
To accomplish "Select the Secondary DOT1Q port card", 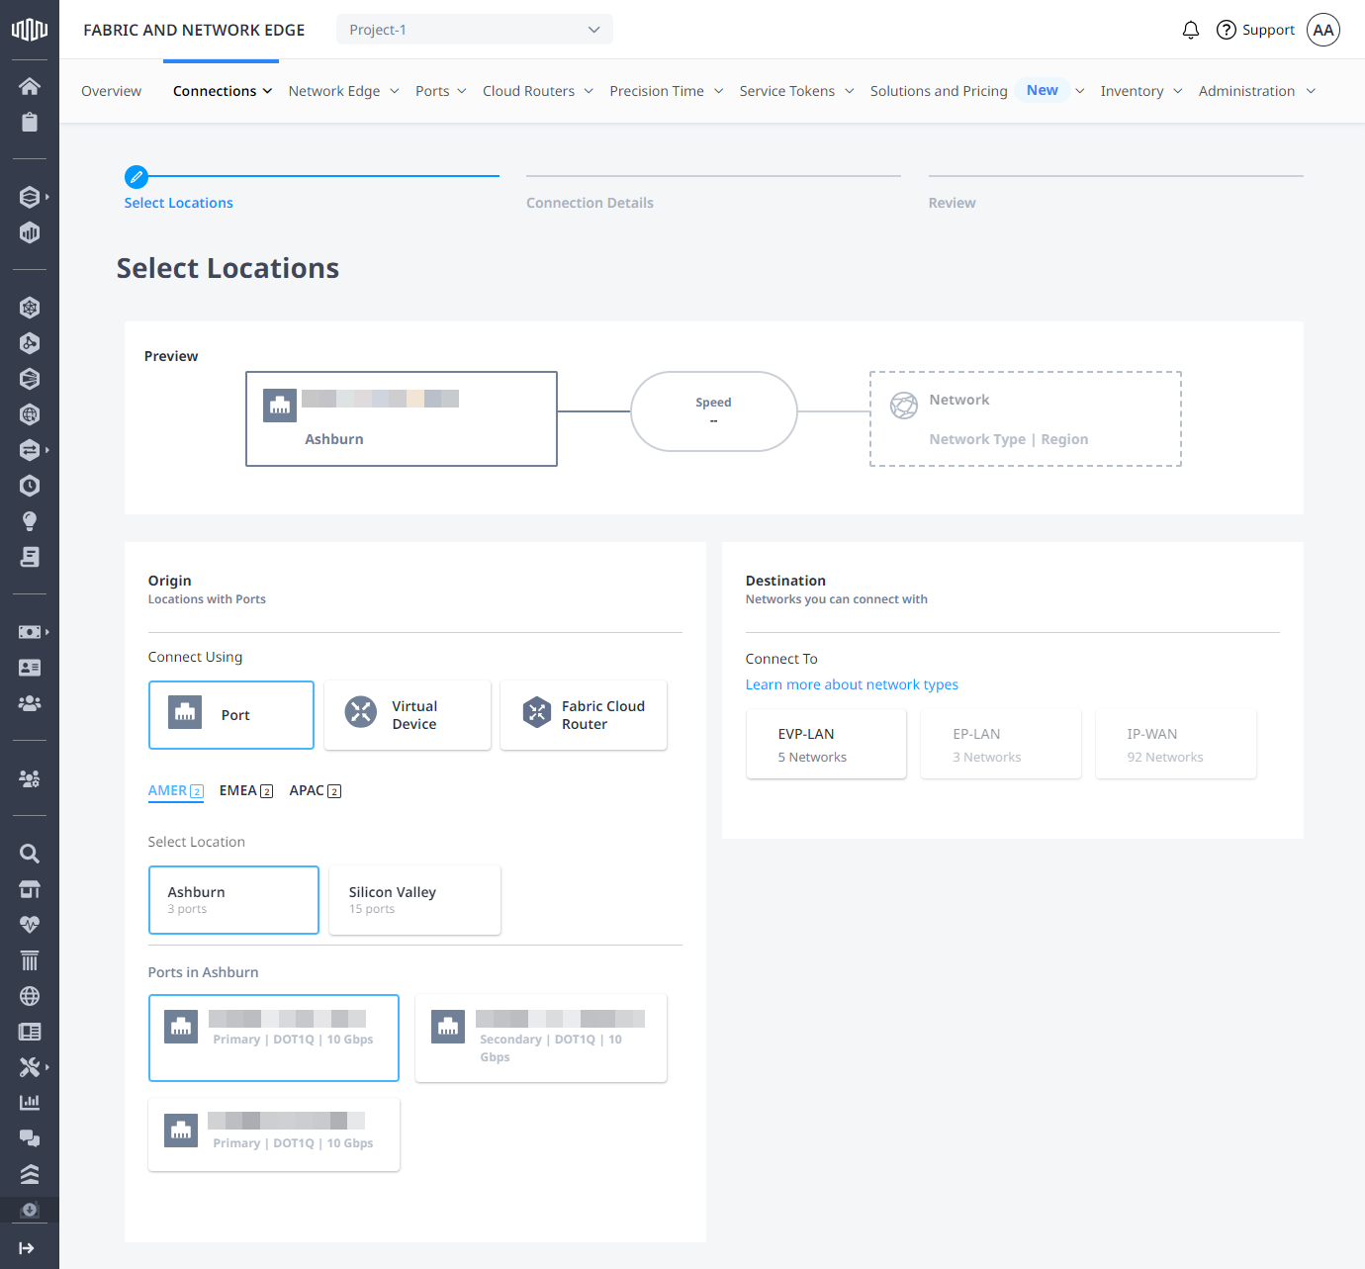I will 541,1039.
